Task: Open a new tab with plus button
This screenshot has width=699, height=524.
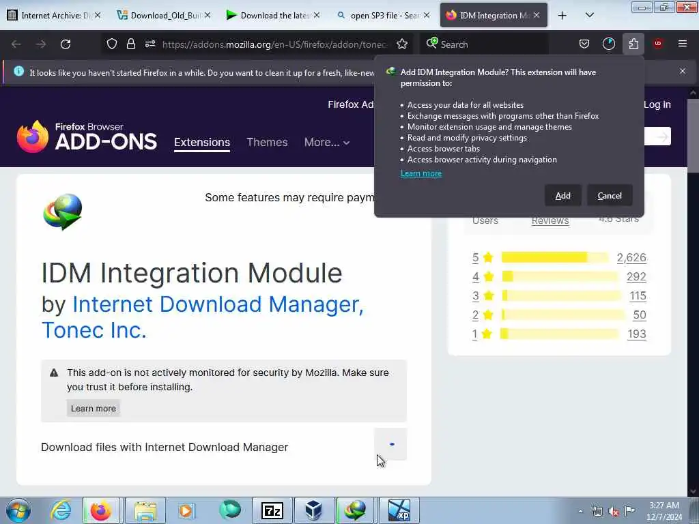Action: tap(562, 16)
